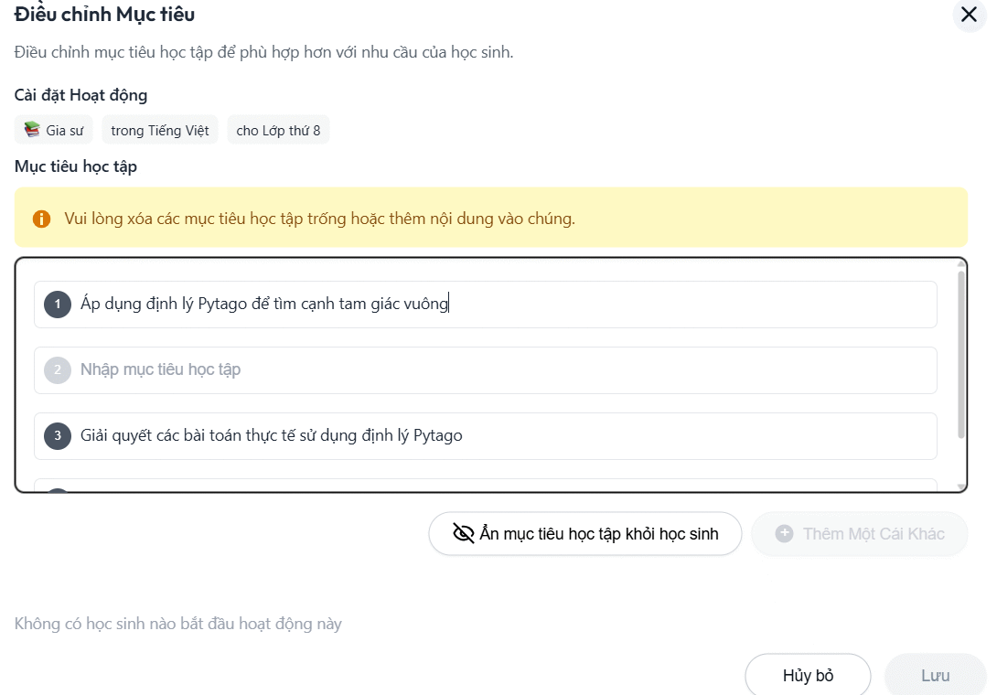Select the number 1 badge of the first goal
Screen dimensions: 997x695
click(x=58, y=304)
